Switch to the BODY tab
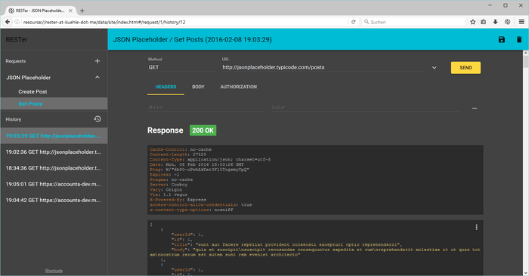 198,87
